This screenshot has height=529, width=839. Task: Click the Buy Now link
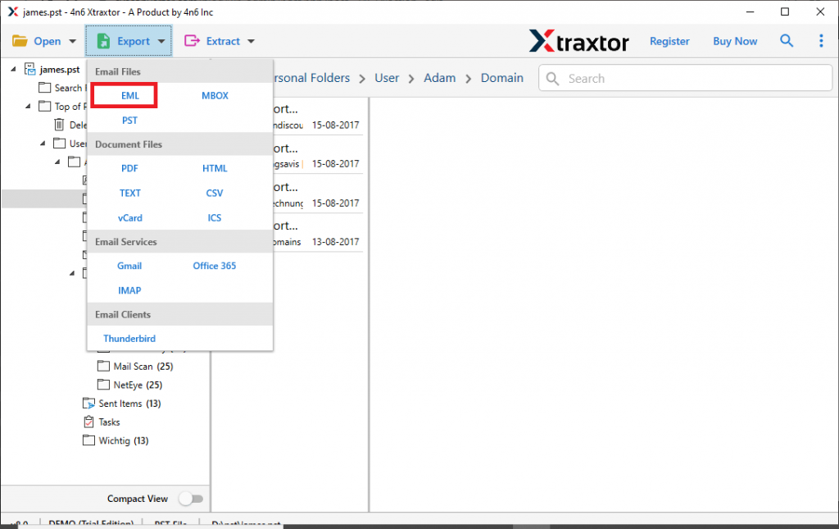735,41
